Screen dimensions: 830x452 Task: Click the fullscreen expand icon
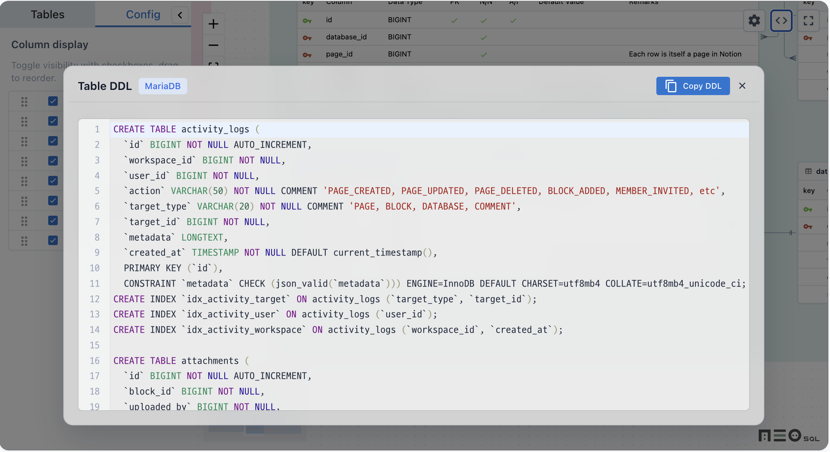click(x=808, y=20)
